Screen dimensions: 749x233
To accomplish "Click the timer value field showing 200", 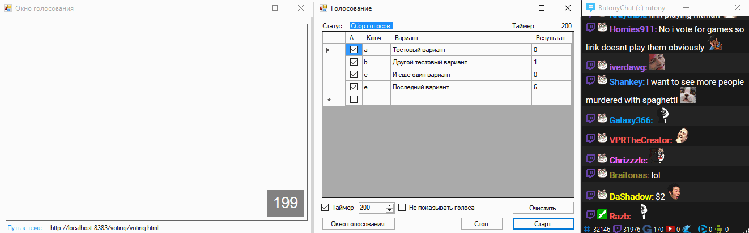I will click(x=372, y=208).
